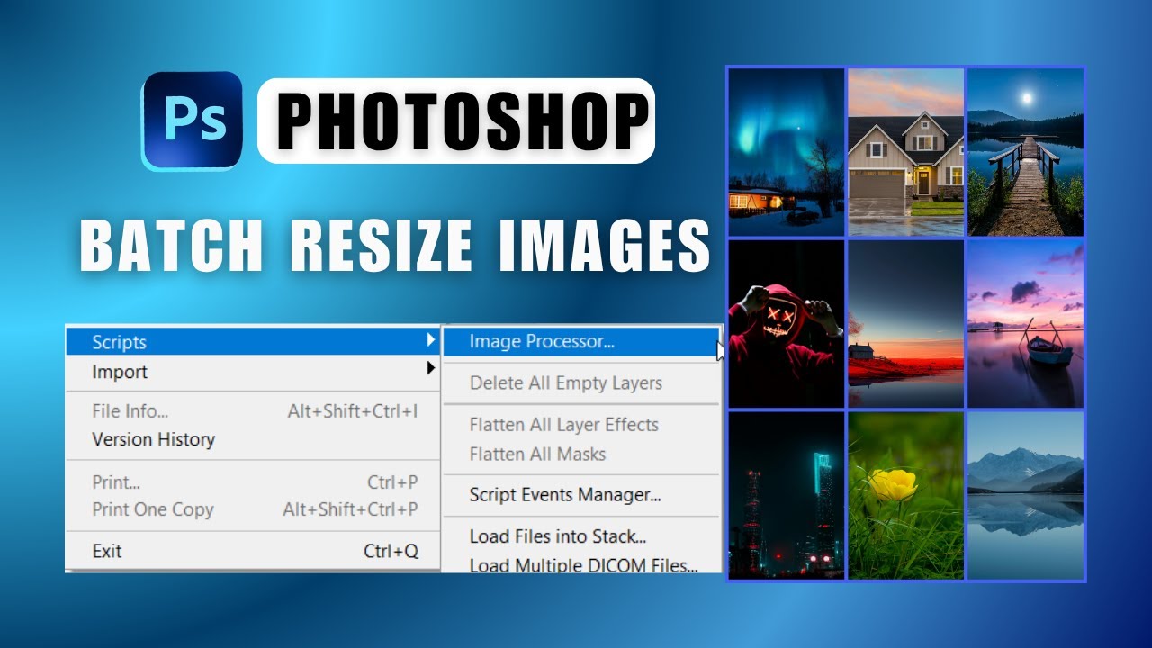Click the BATCH RESIZE IMAGES heading
The height and width of the screenshot is (648, 1152).
(394, 245)
